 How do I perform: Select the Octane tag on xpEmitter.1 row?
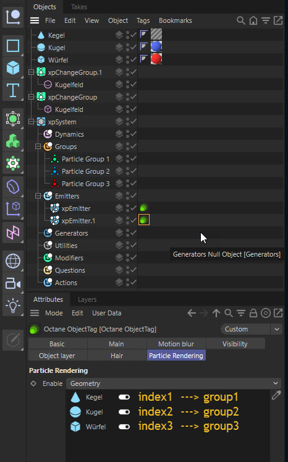[144, 220]
